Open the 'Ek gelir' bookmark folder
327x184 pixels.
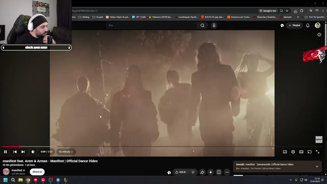pos(98,17)
